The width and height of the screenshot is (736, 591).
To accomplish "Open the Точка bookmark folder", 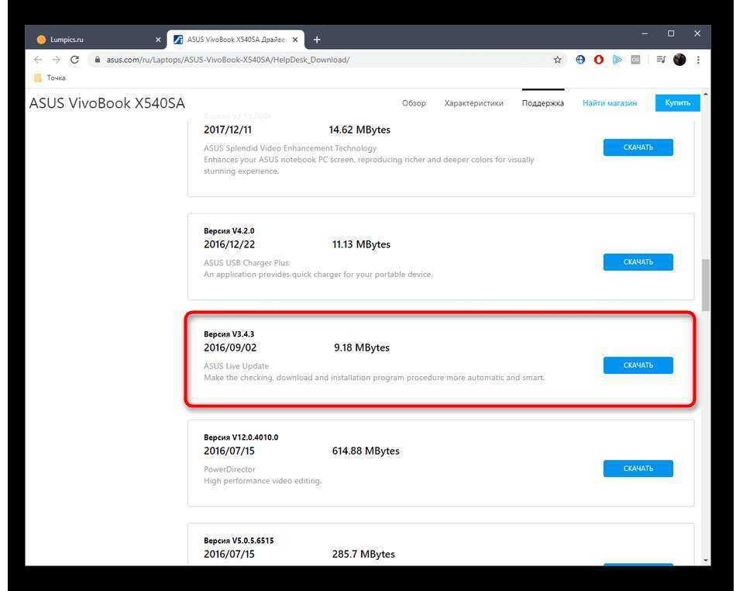I will (51, 78).
